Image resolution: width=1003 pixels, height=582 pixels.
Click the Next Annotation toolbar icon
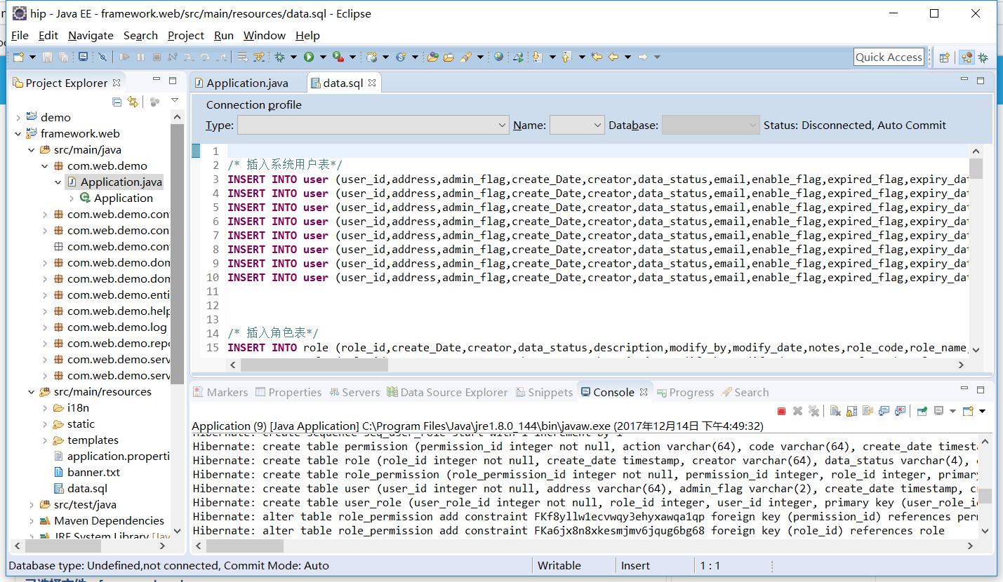537,57
